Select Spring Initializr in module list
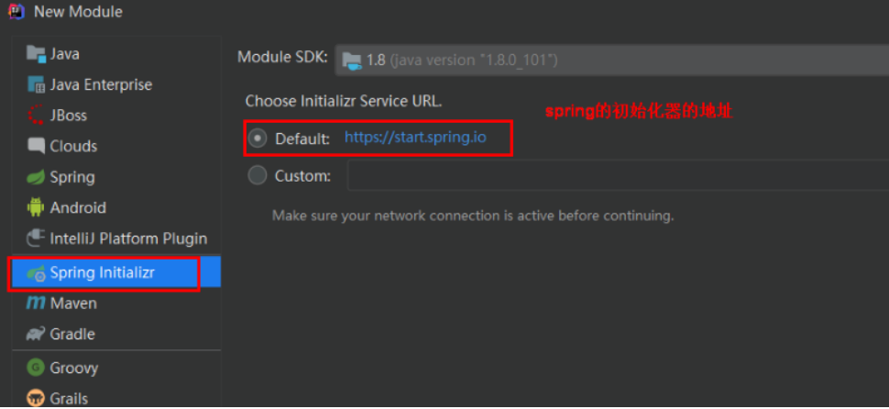 tap(102, 272)
